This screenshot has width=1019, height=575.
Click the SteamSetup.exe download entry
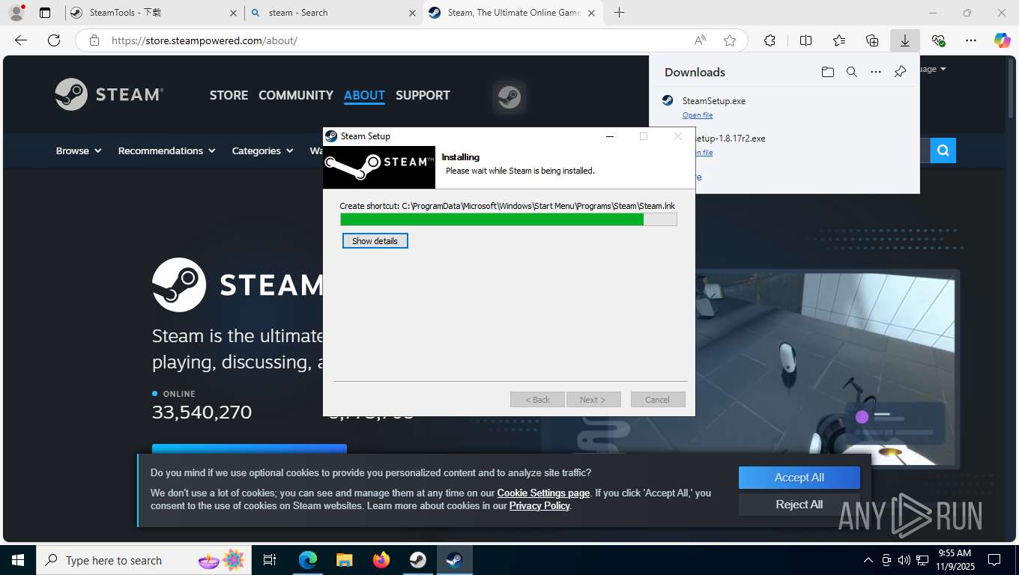click(x=784, y=107)
